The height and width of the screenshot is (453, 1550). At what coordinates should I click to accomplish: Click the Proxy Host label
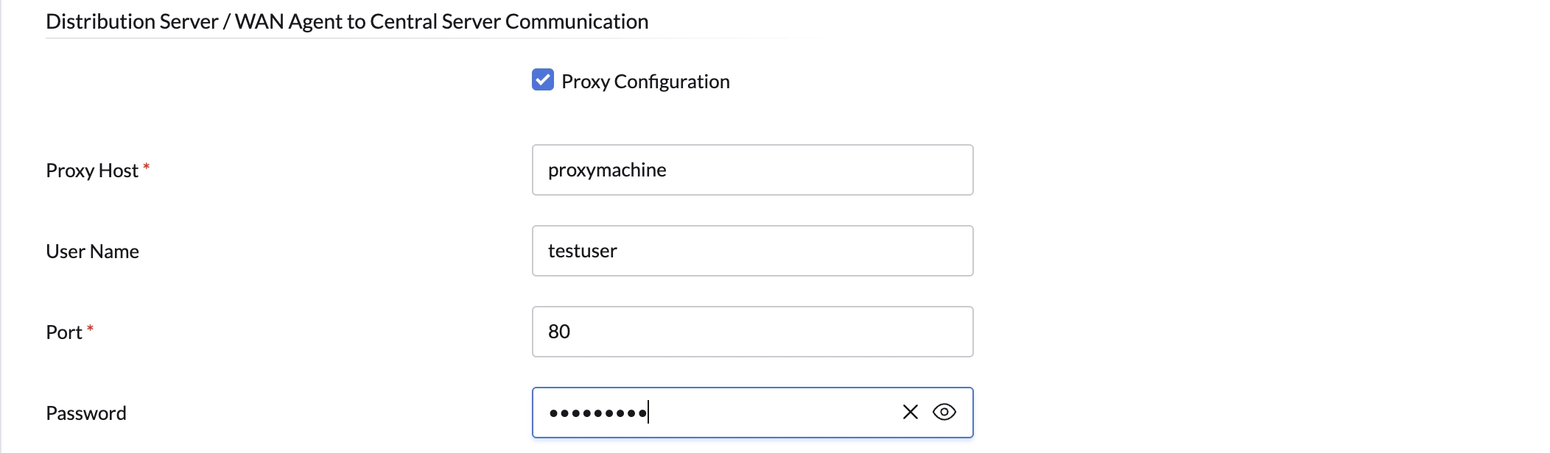[92, 171]
